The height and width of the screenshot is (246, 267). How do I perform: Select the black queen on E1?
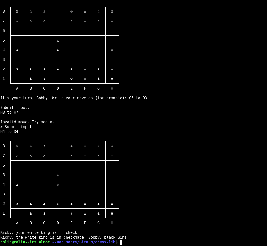[71, 213]
